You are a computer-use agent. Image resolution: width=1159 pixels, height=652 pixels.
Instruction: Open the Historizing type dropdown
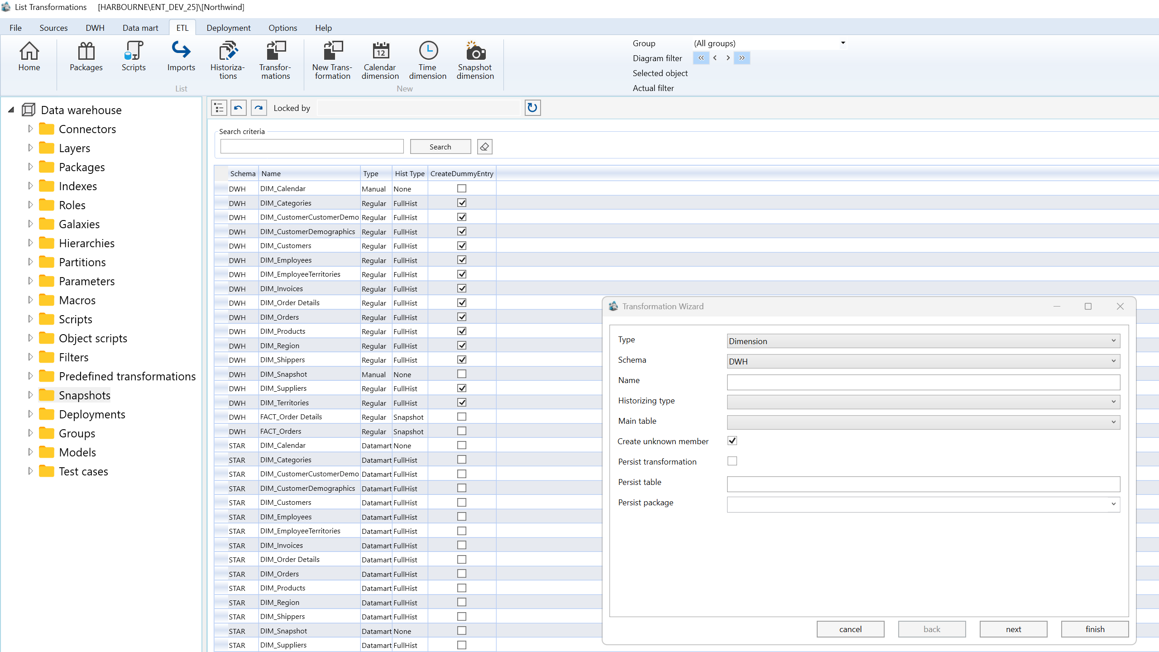924,402
